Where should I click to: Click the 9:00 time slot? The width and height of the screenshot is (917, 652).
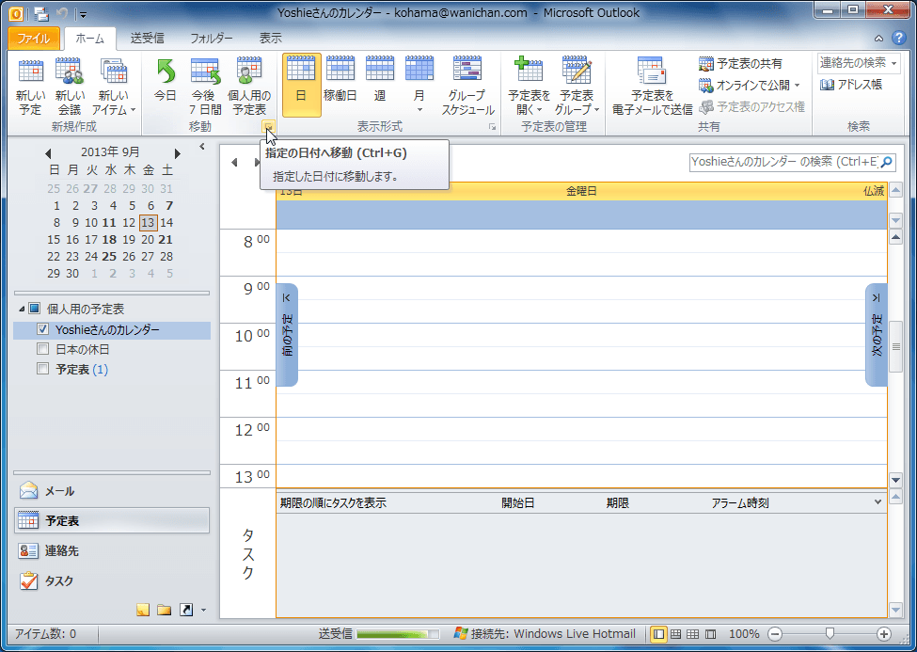coord(581,288)
